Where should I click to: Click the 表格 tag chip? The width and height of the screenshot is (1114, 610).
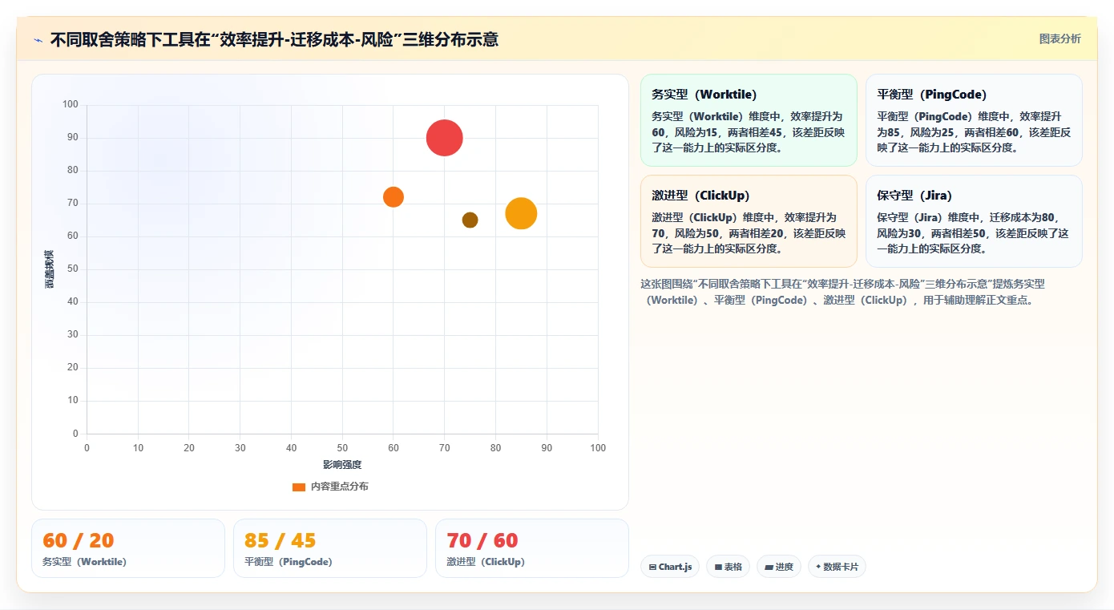point(728,567)
